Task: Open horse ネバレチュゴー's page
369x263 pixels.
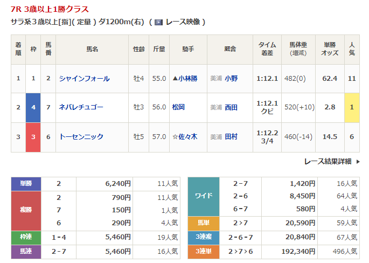Action: click(81, 107)
